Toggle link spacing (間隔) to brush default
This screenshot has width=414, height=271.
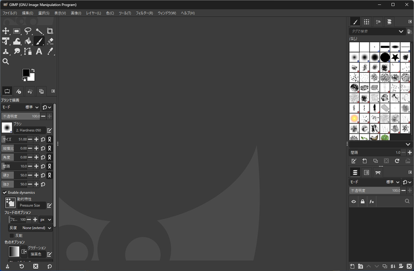(x=49, y=166)
